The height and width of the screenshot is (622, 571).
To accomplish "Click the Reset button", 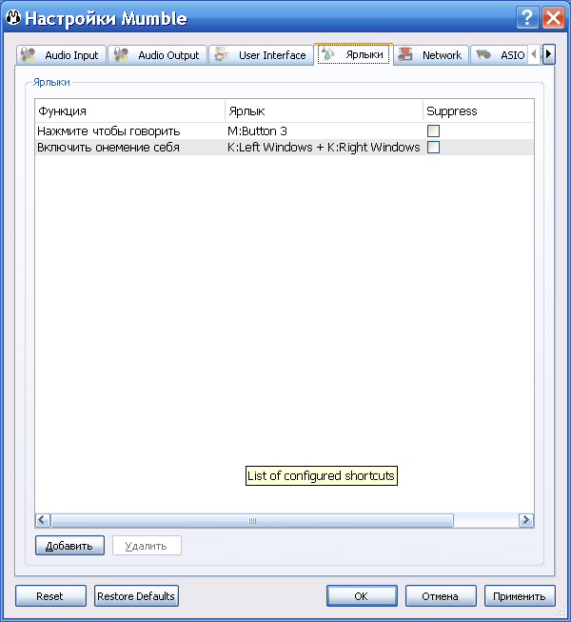I will (50, 596).
